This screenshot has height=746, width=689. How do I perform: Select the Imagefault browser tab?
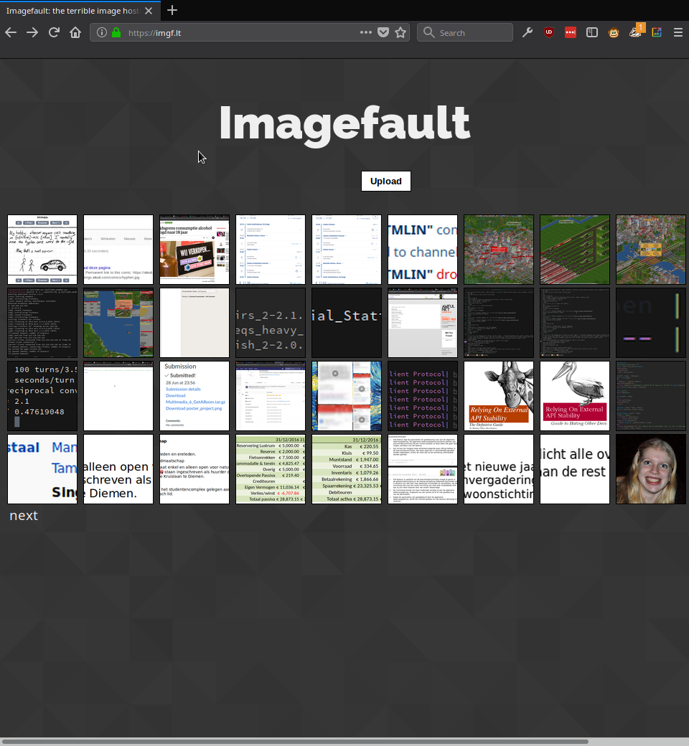[75, 11]
